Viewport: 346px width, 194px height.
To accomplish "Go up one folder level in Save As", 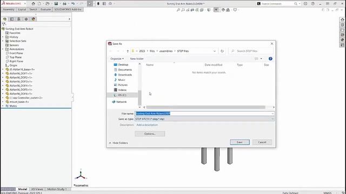I will click(128, 51).
